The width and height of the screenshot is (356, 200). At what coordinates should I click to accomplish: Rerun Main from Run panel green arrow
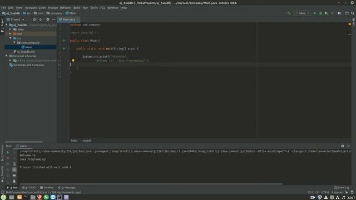pyautogui.click(x=8, y=152)
